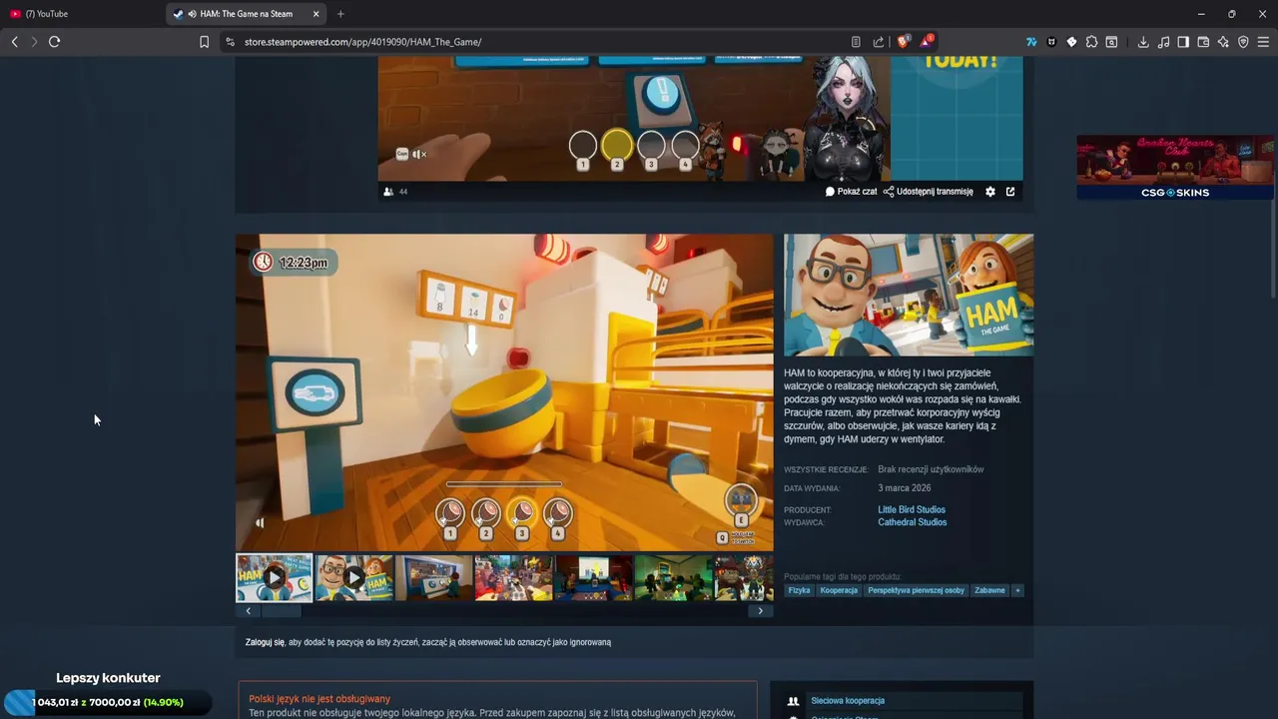This screenshot has height=719, width=1278.
Task: Mute the broadcast stream audio
Action: (419, 154)
